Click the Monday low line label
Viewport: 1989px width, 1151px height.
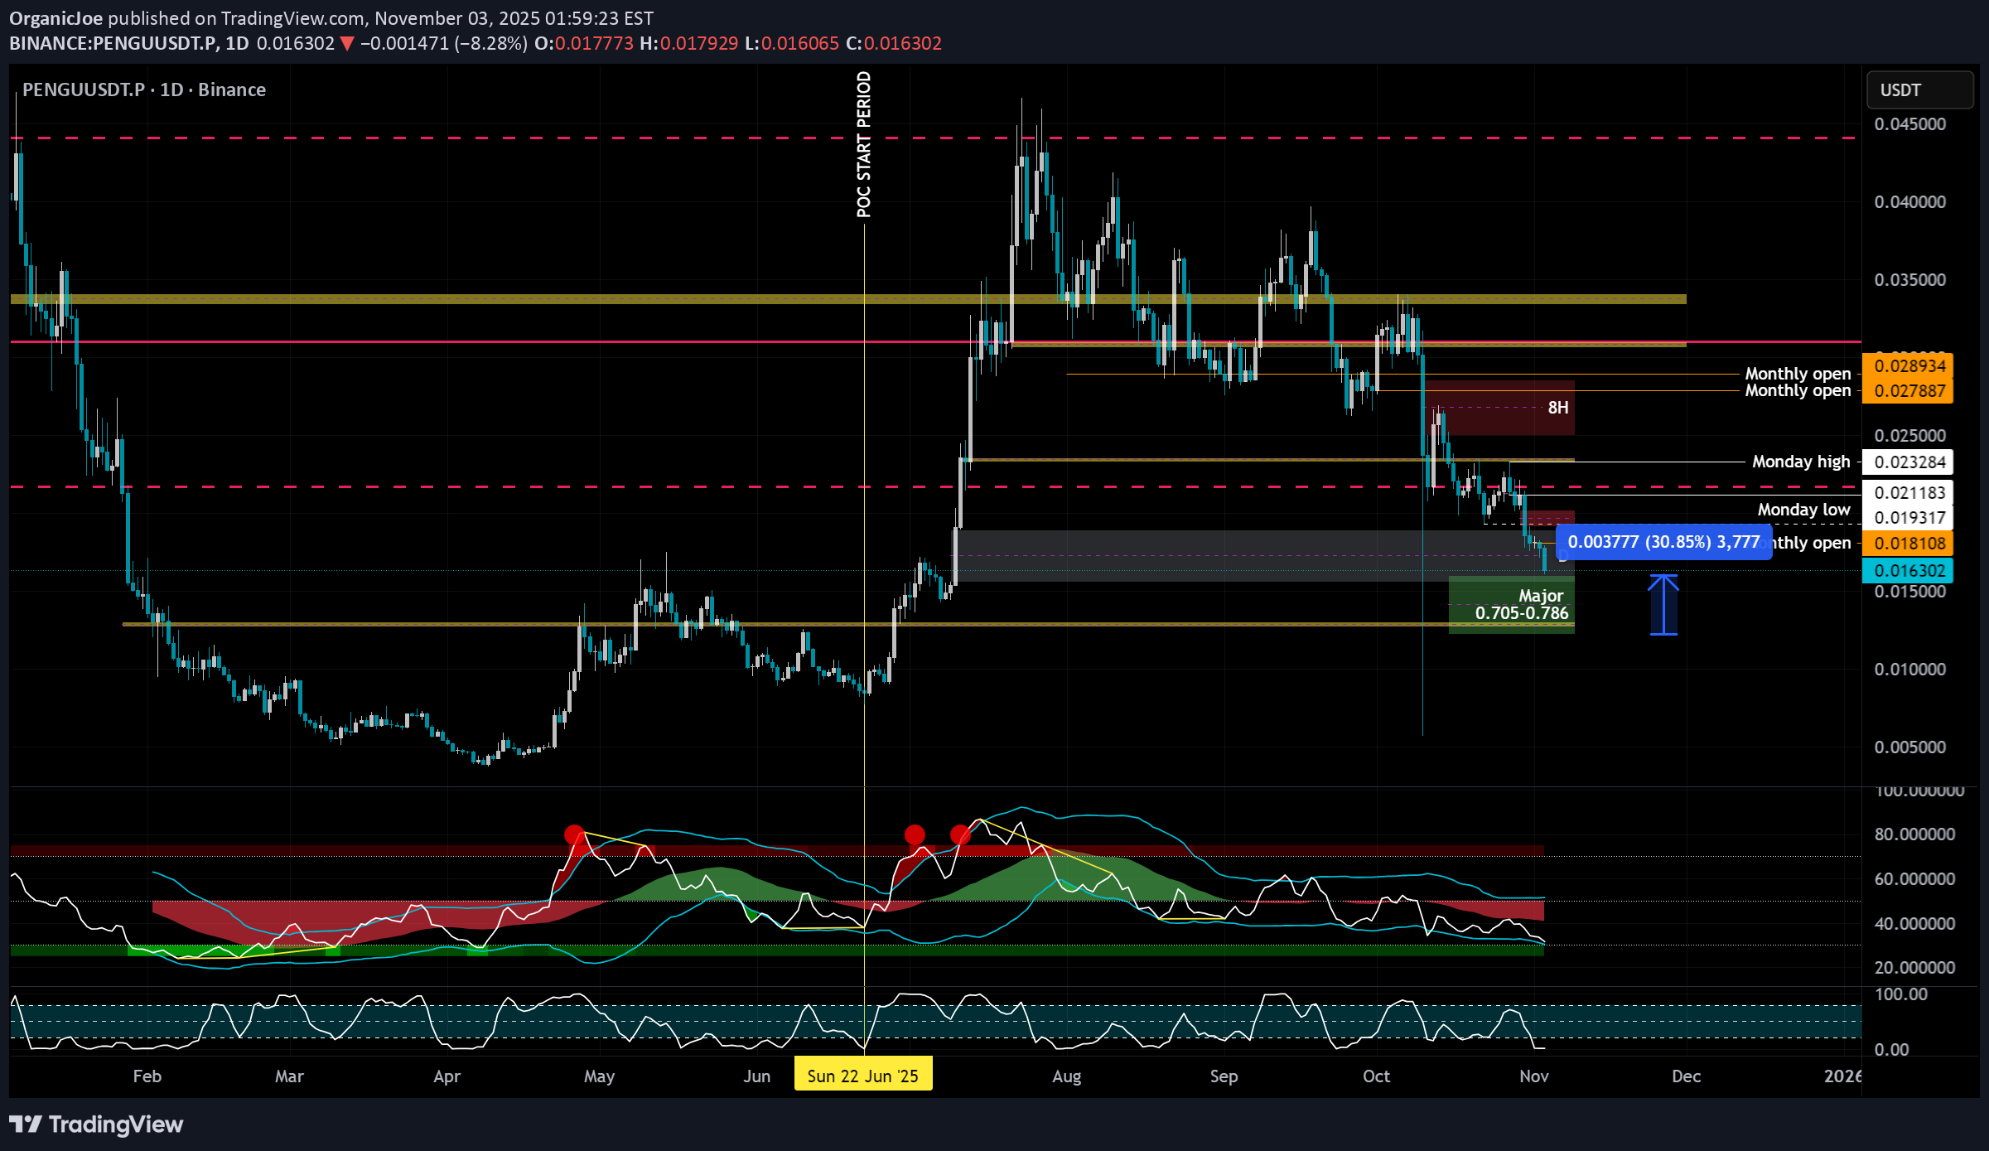point(1803,510)
